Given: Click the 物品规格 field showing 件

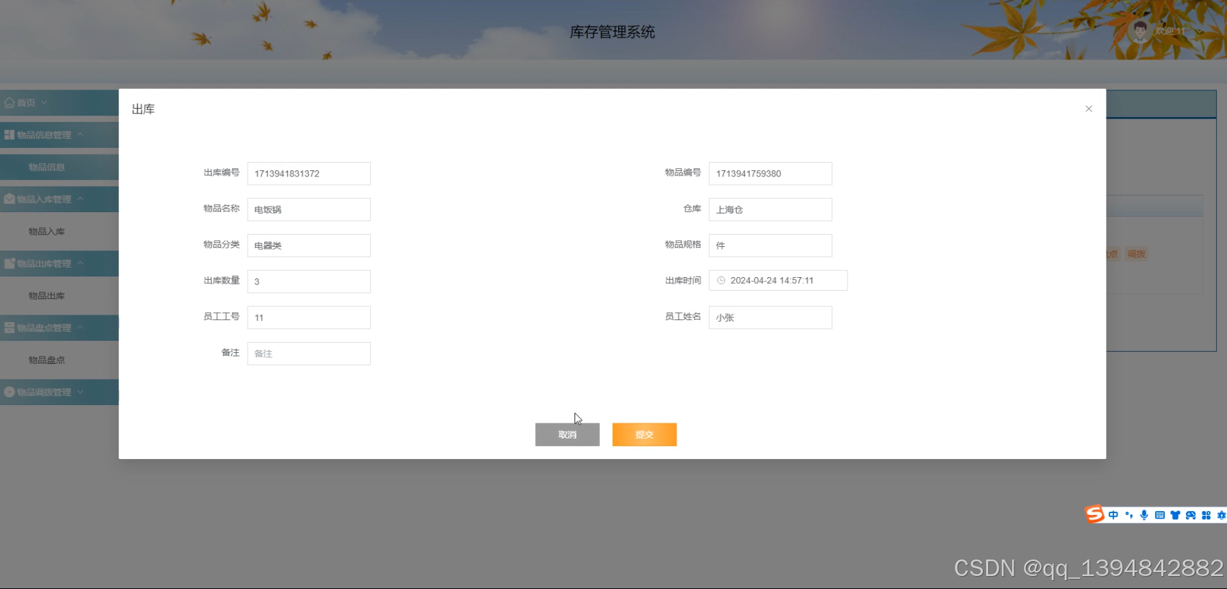Looking at the screenshot, I should [x=770, y=246].
